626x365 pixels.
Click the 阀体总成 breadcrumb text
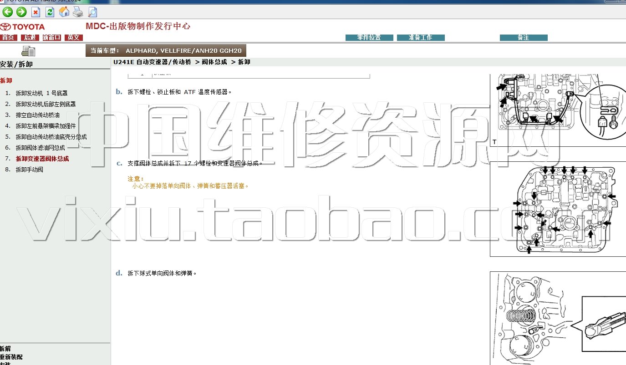(x=214, y=62)
